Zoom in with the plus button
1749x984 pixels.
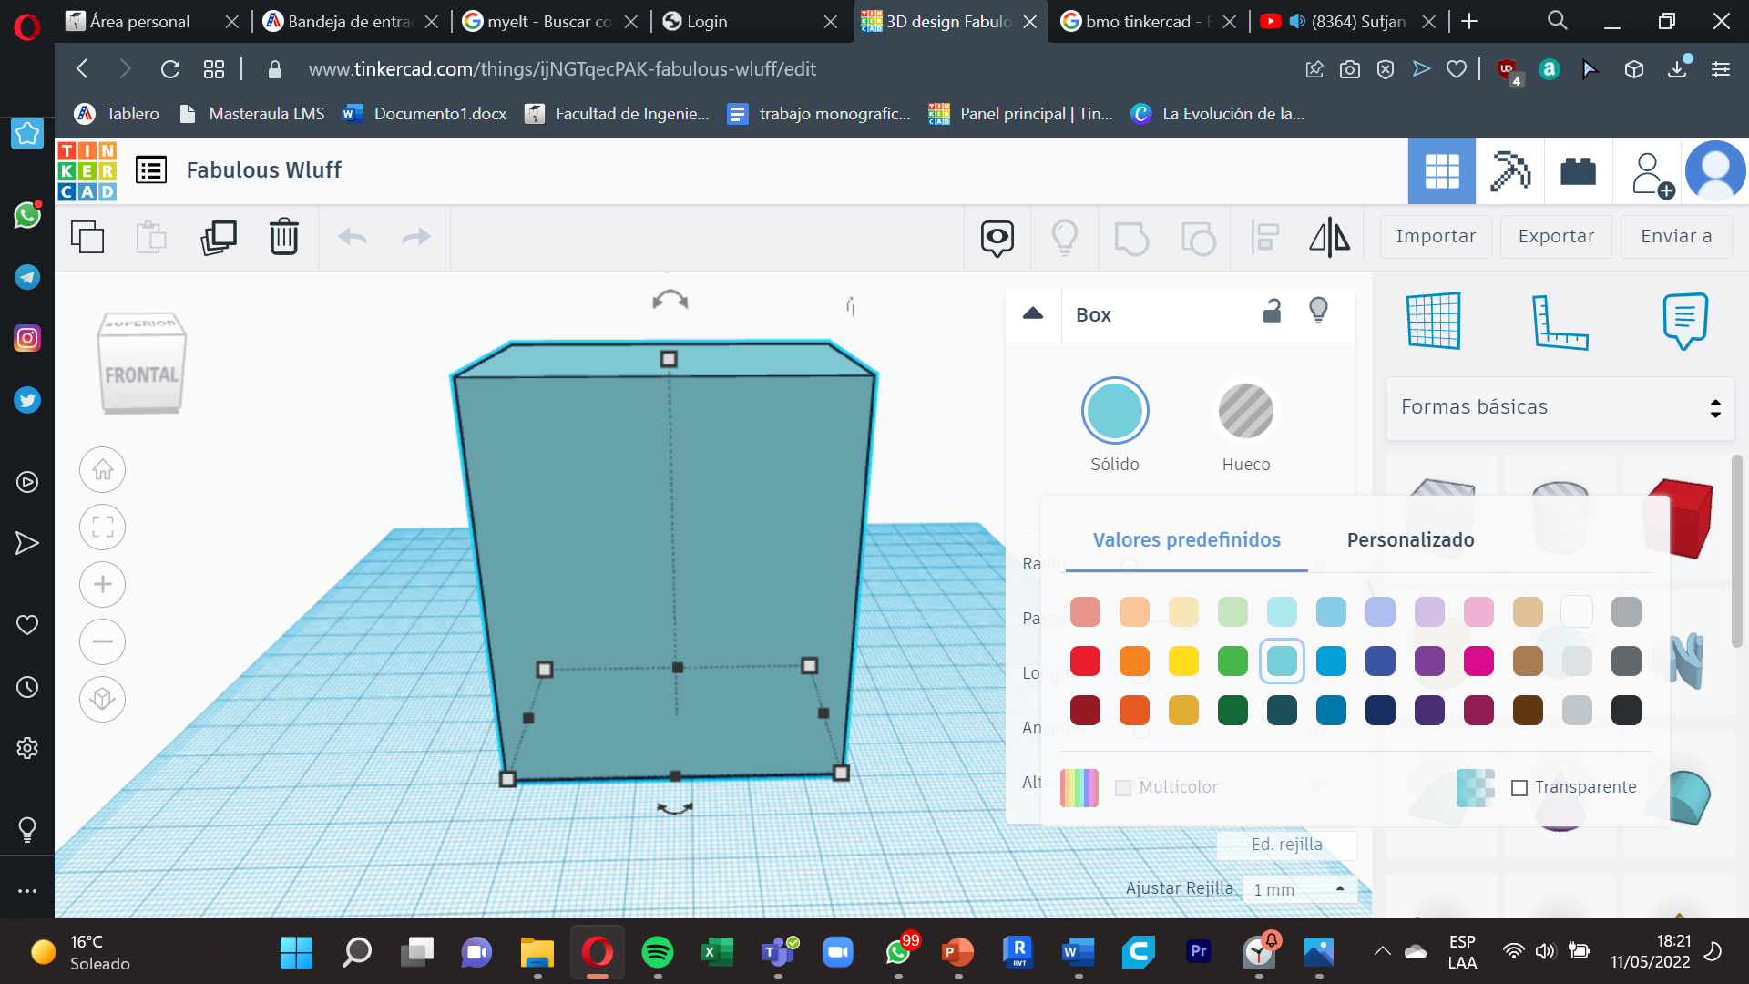click(x=102, y=585)
